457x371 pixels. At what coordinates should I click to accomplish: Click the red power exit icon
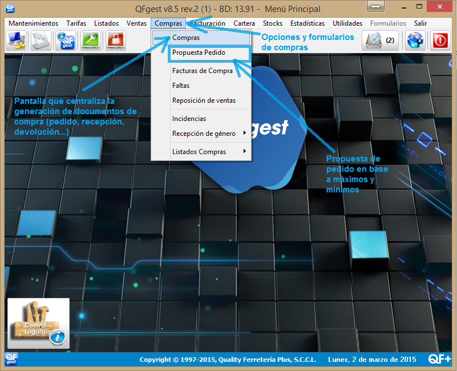(x=440, y=41)
